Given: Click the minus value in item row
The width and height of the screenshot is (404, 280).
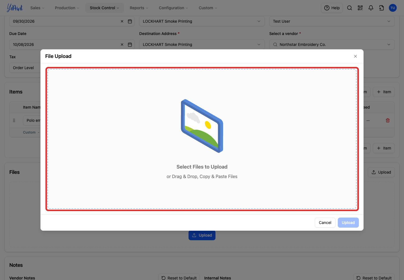Looking at the screenshot, I should pos(368,120).
